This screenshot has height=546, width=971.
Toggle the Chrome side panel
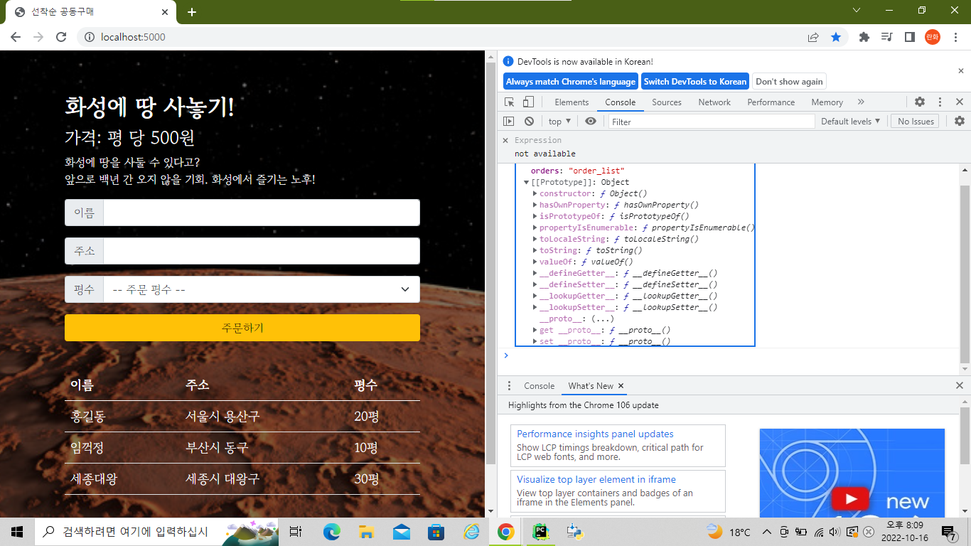[x=909, y=37]
